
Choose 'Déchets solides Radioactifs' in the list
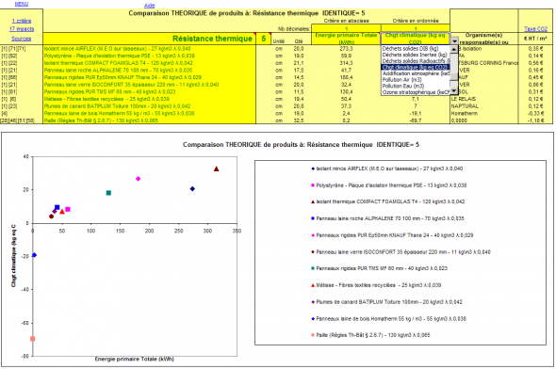point(416,61)
